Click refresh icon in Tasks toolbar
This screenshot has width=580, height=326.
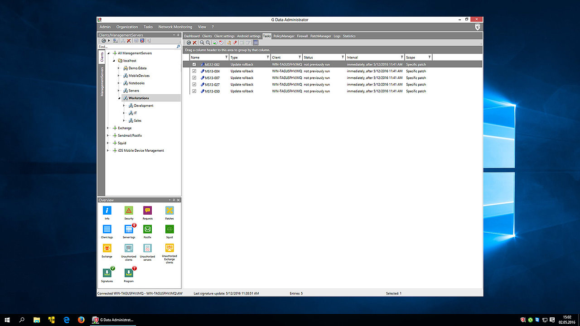[x=188, y=43]
